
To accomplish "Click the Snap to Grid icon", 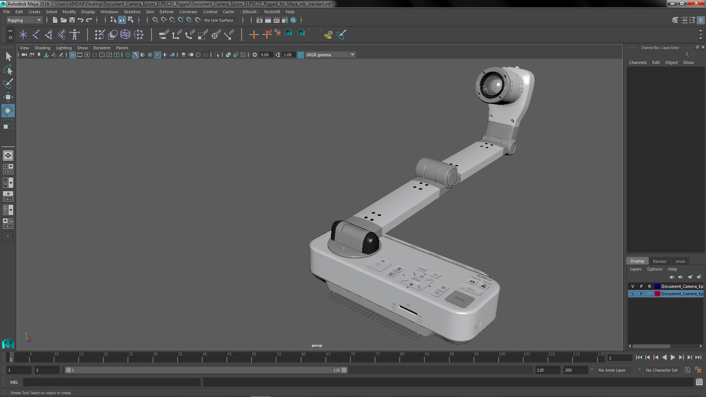I will 155,20.
